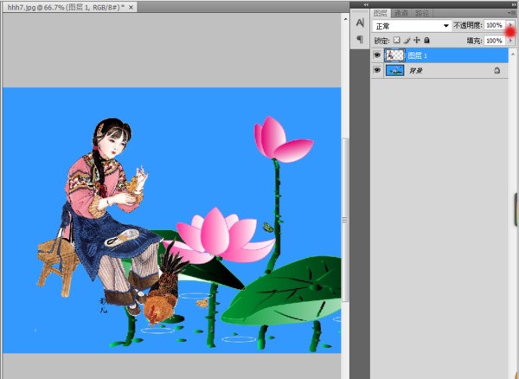This screenshot has height=379, width=519.
Task: Open the 不透明度 slider arrow
Action: pyautogui.click(x=510, y=25)
